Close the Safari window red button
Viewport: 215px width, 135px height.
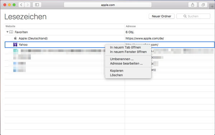5,5
